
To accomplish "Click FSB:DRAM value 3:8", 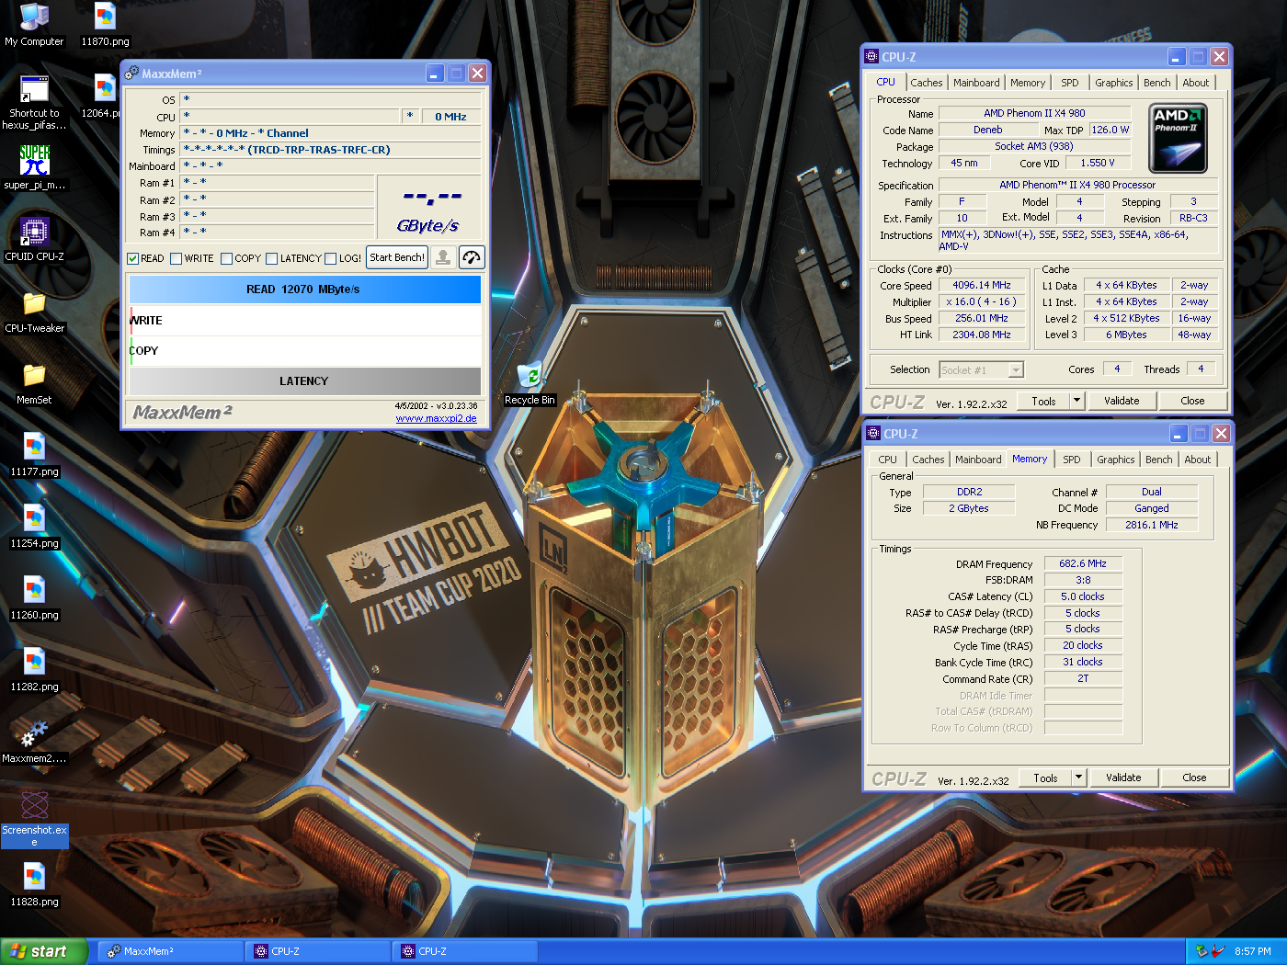I will [x=1083, y=580].
